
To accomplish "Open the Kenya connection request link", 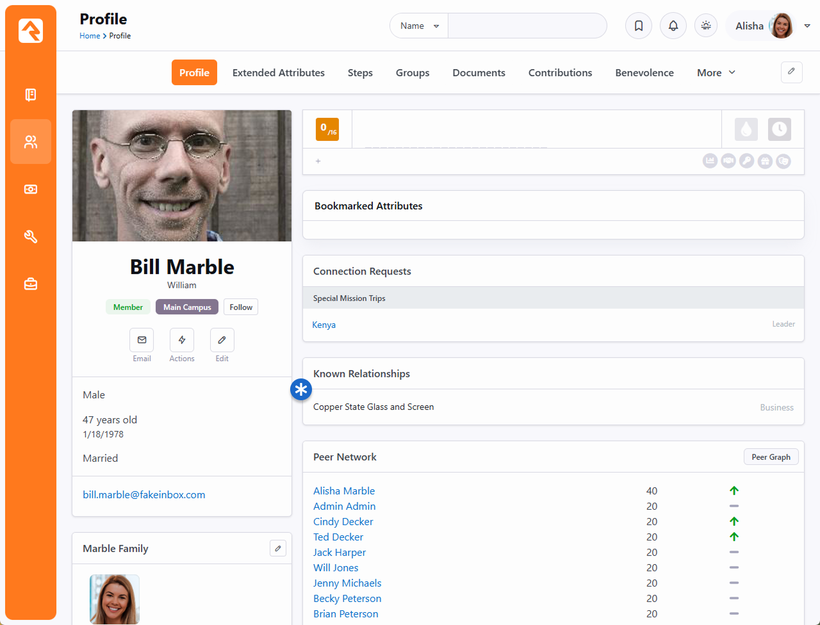I will click(x=324, y=325).
